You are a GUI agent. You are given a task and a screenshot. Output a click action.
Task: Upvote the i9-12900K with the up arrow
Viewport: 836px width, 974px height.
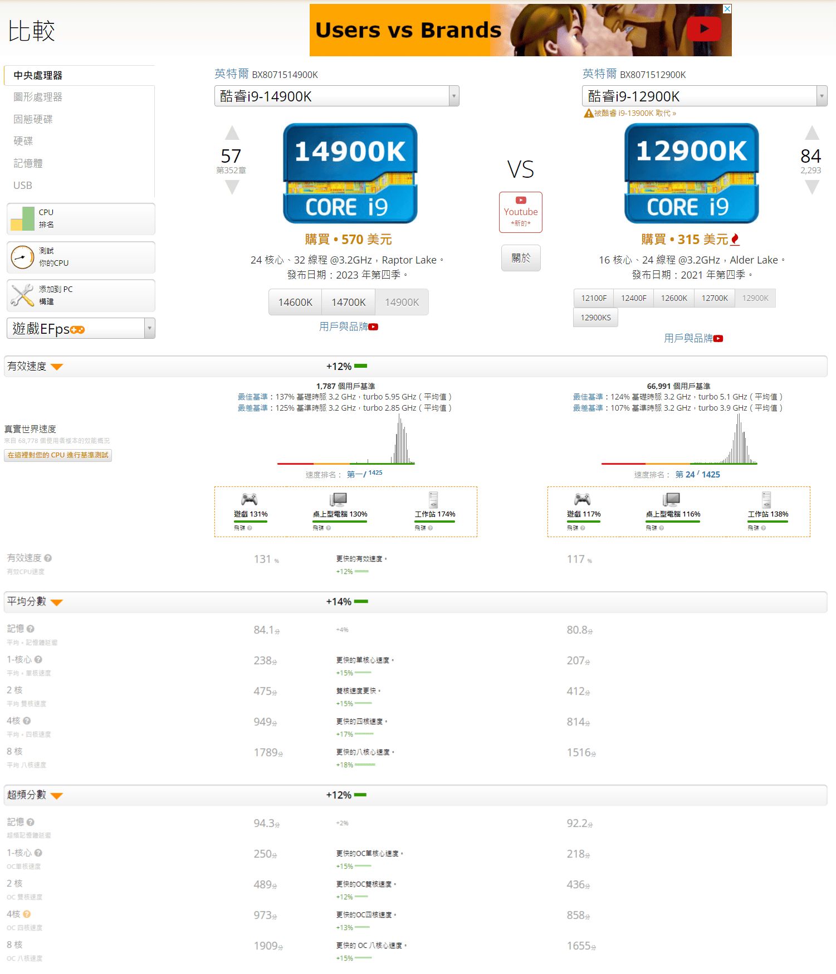[812, 133]
